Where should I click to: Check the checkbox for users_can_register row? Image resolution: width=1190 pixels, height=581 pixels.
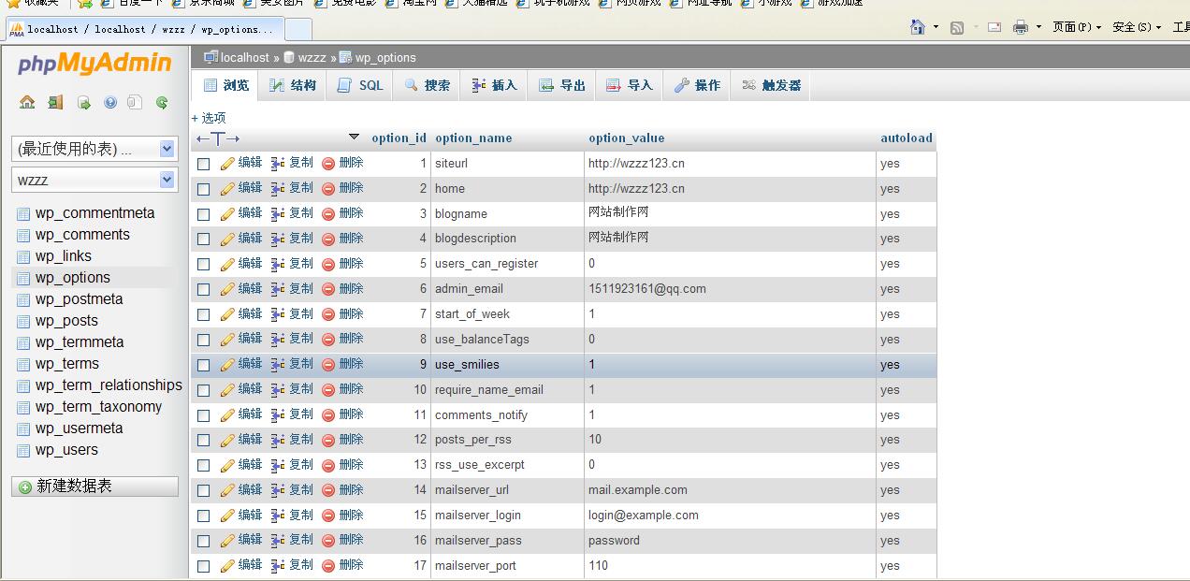click(x=204, y=265)
